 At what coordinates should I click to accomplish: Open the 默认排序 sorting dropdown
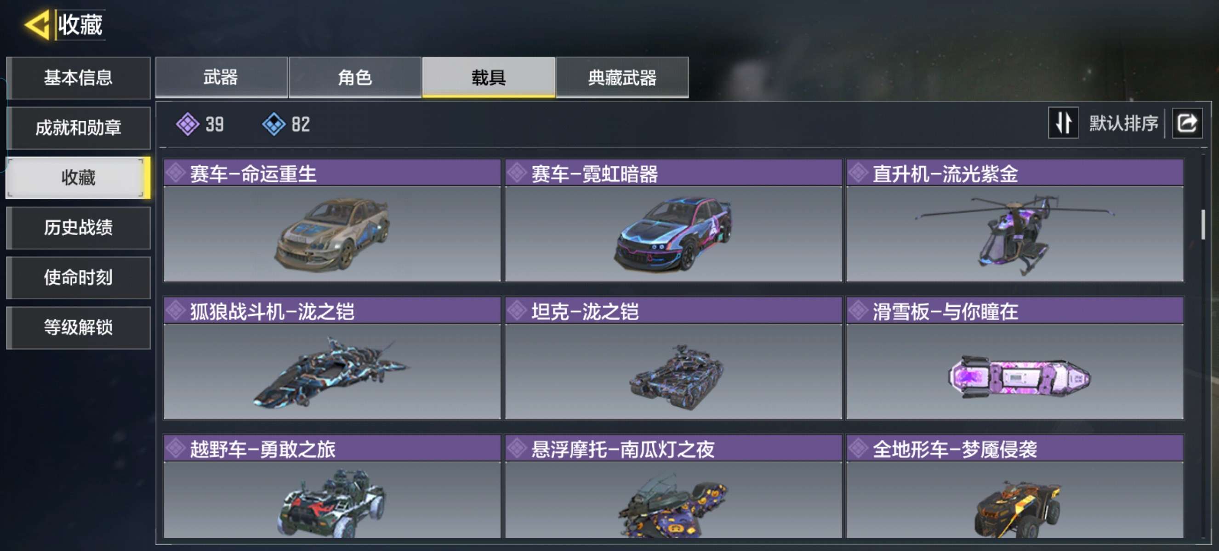[x=1123, y=124]
